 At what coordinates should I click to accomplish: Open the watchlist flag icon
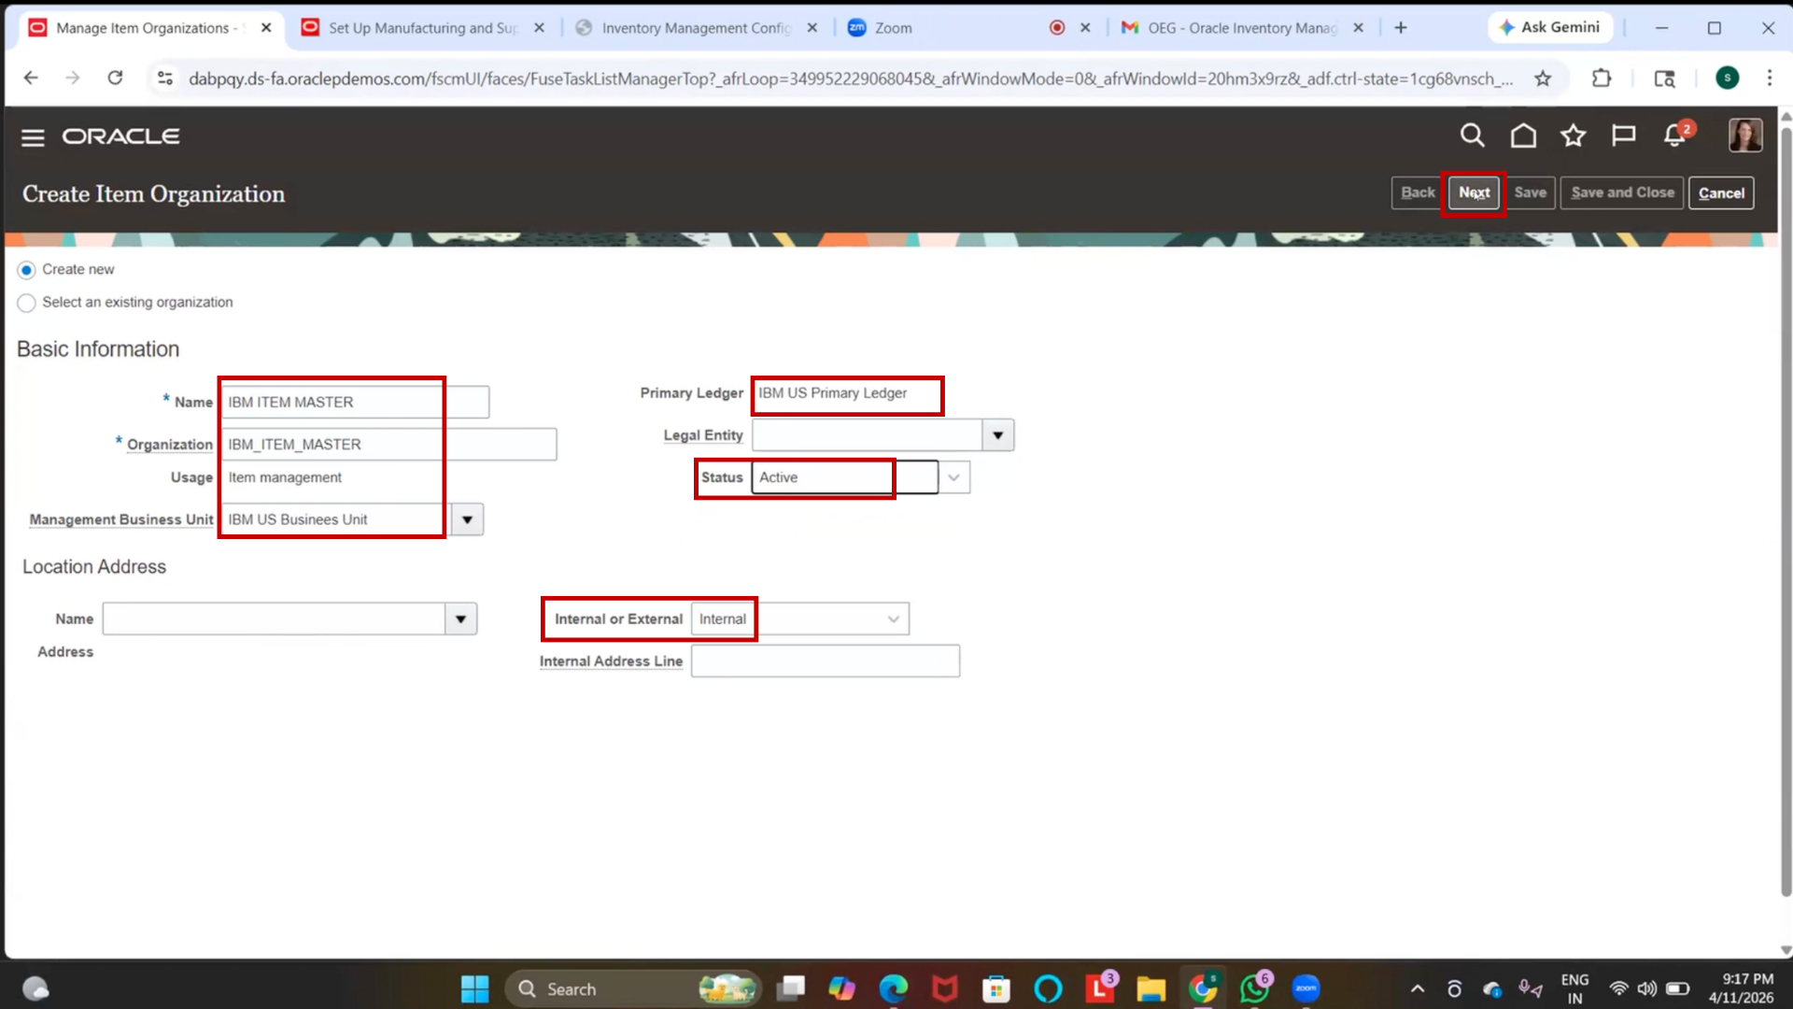(1624, 136)
